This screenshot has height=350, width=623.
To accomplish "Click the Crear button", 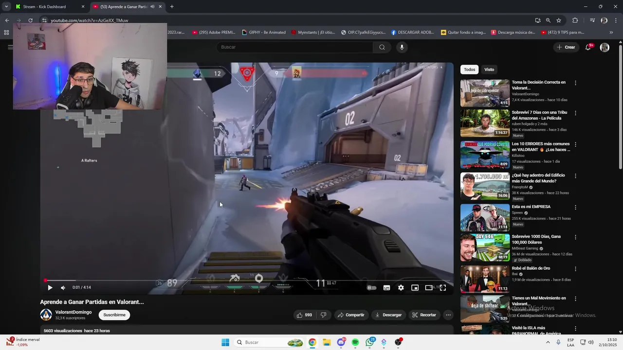I will [566, 47].
